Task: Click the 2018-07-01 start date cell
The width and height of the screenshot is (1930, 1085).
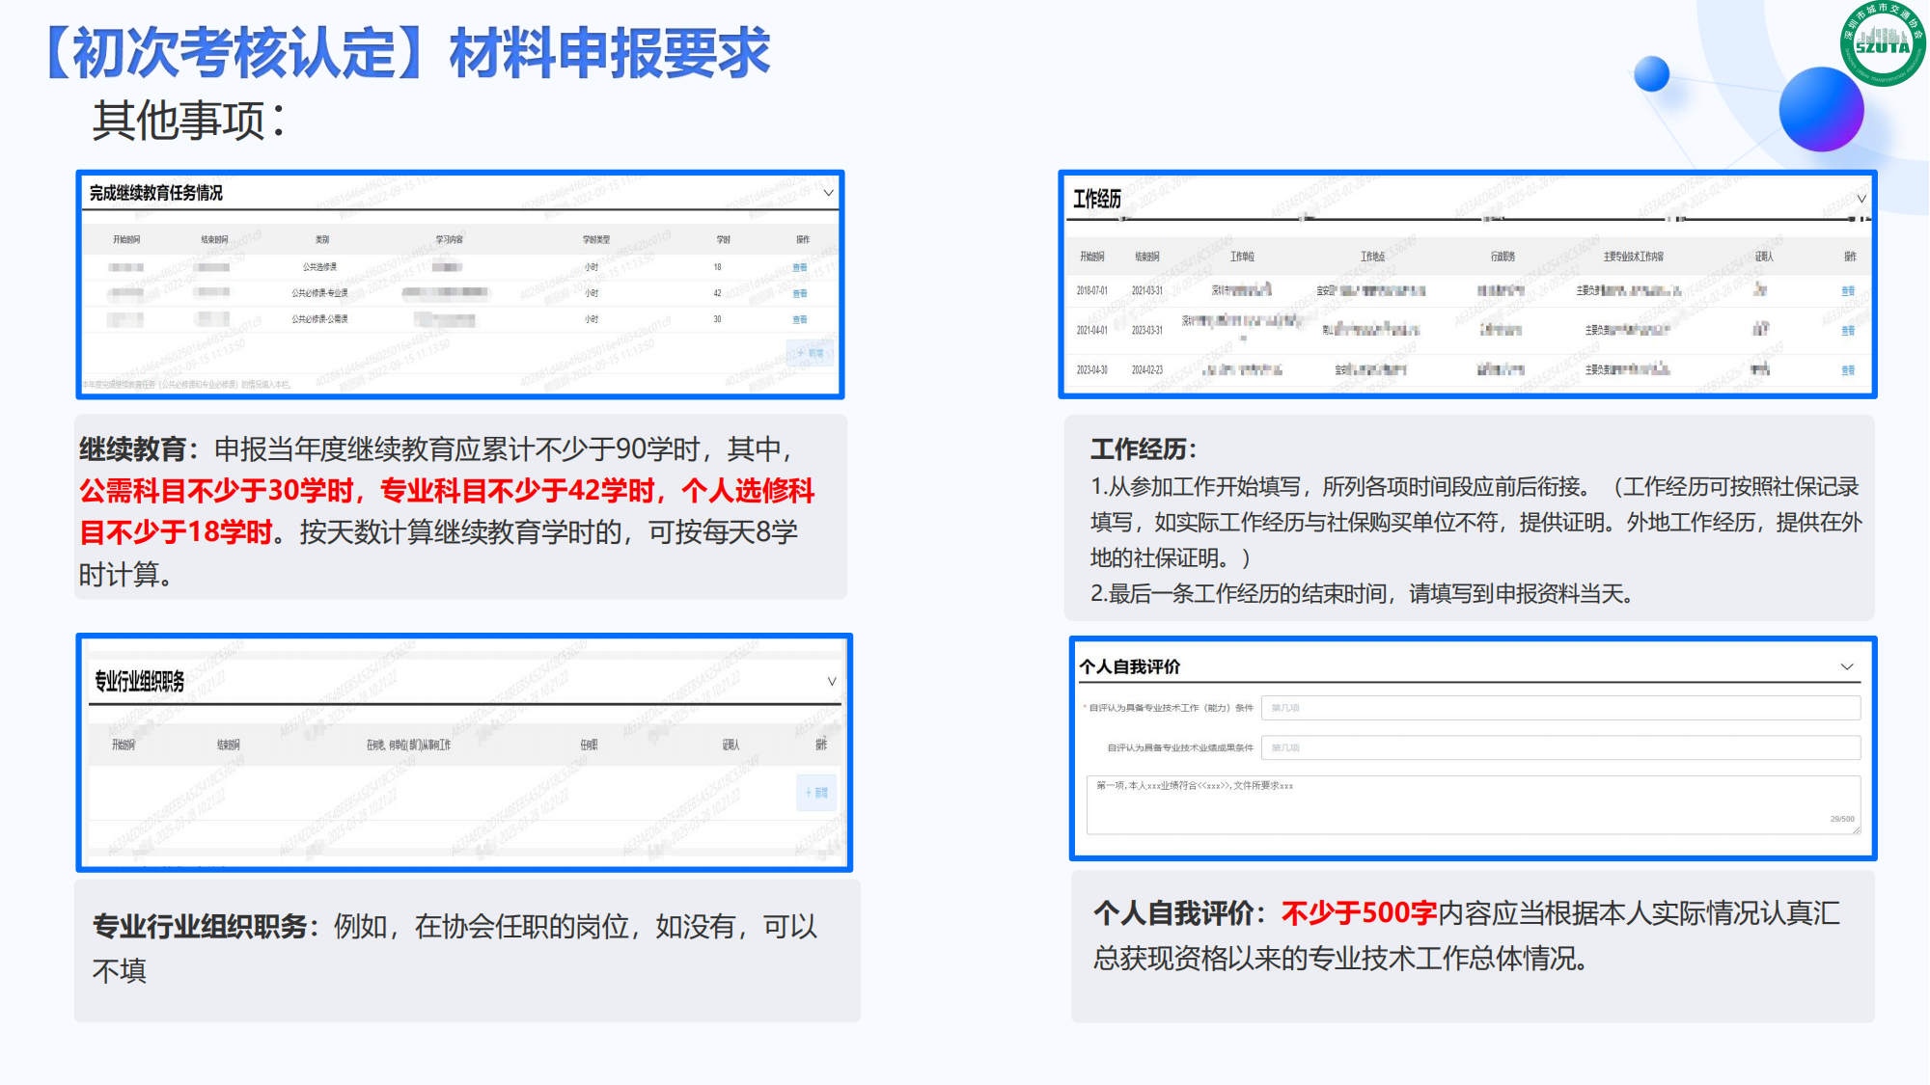Action: pyautogui.click(x=1092, y=290)
